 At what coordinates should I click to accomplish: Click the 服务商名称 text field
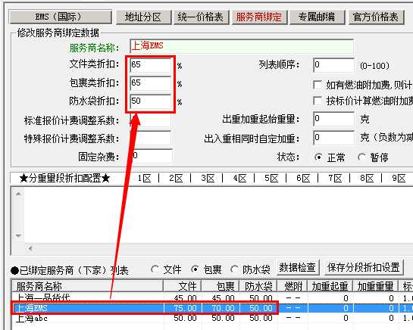242,46
